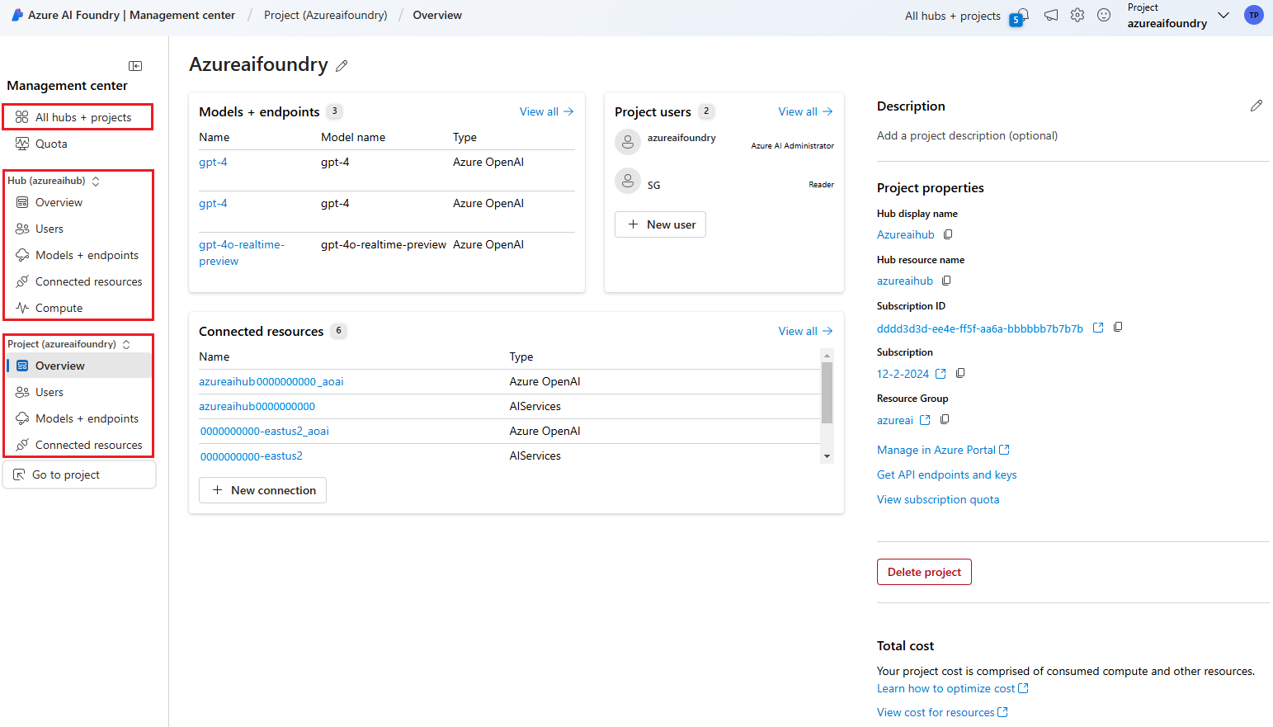The width and height of the screenshot is (1273, 727).
Task: Copy the Hub display name Azureaihub
Action: tap(948, 234)
